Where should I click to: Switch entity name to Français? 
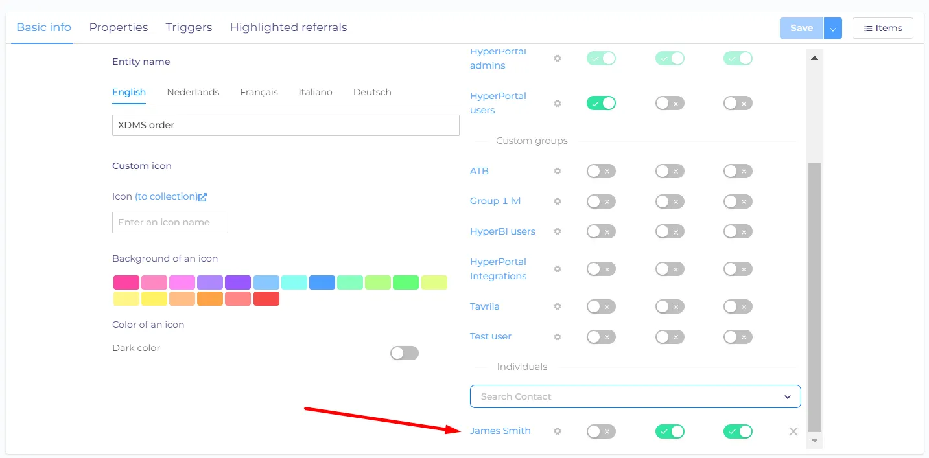(259, 92)
